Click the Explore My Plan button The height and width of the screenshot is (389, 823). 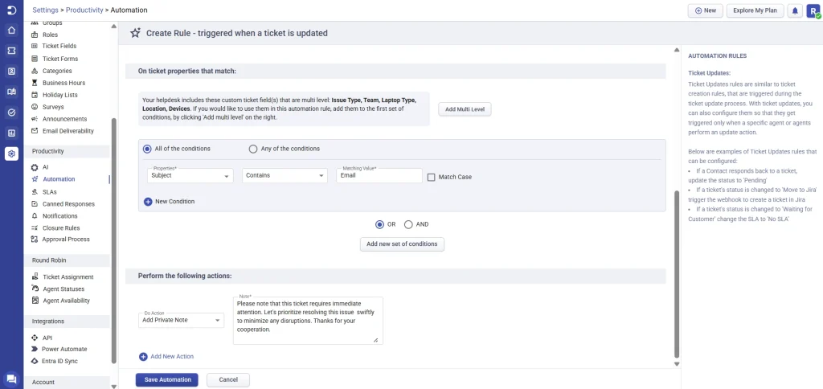755,10
